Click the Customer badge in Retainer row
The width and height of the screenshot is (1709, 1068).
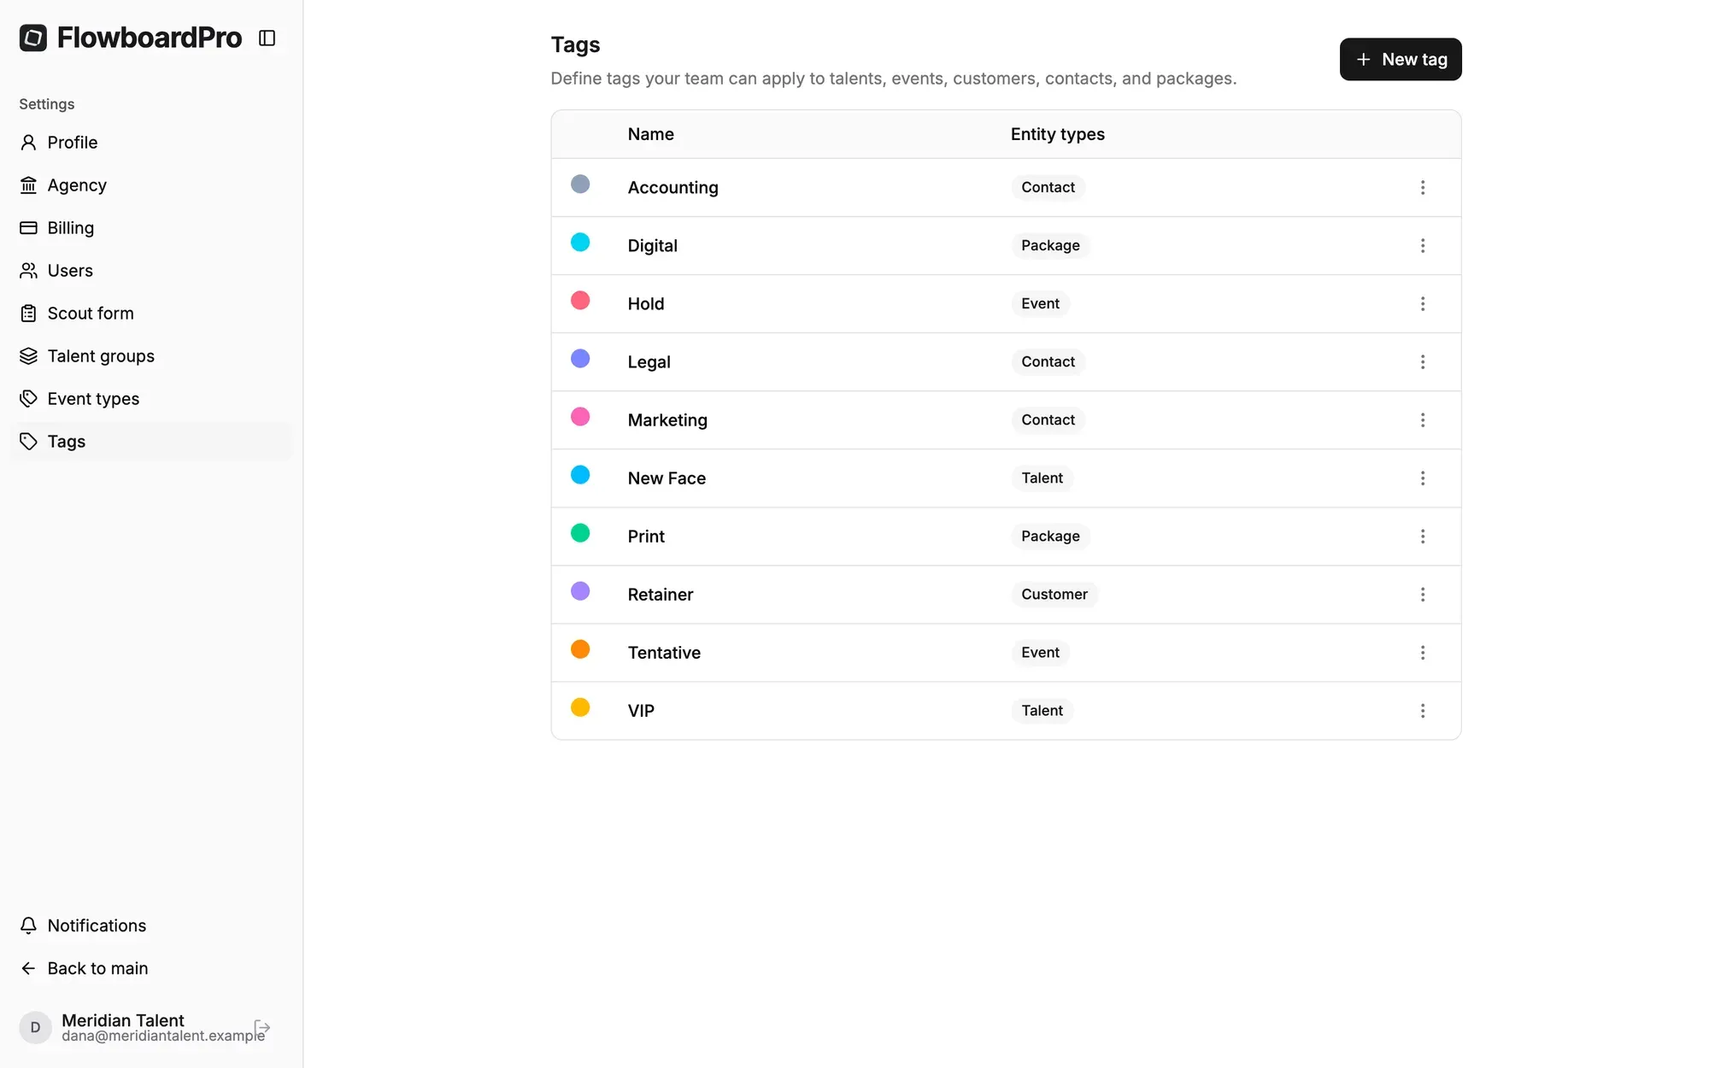click(1054, 594)
